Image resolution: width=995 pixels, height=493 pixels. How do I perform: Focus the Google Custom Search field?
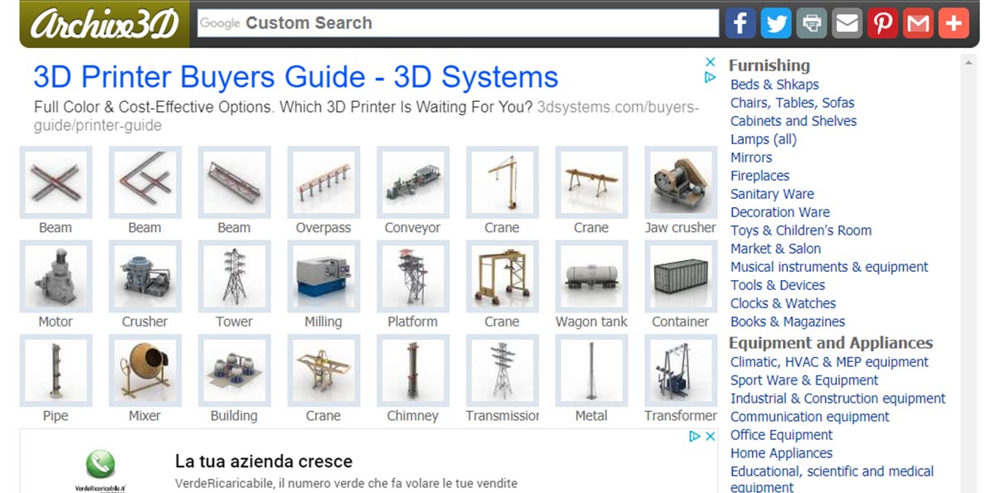click(458, 23)
